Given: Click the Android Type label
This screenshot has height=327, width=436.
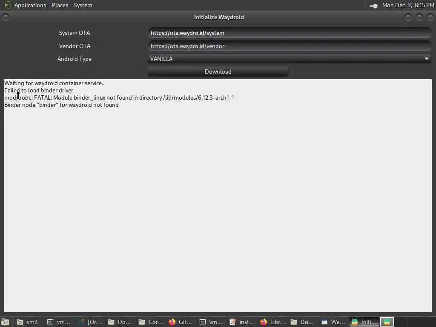Looking at the screenshot, I should coord(74,59).
